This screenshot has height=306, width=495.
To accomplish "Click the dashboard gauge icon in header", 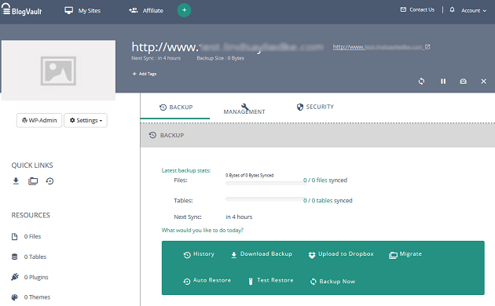I will pos(463,82).
